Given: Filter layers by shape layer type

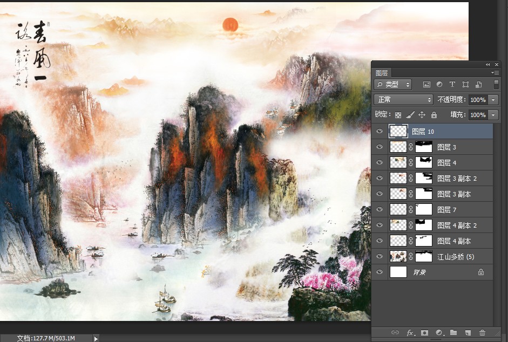Looking at the screenshot, I should tap(465, 85).
